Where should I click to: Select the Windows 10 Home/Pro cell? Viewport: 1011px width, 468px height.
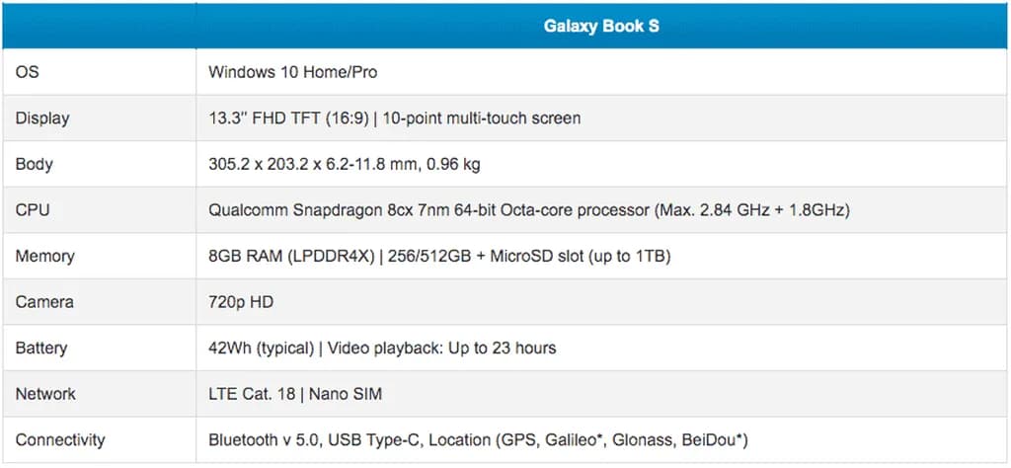293,72
